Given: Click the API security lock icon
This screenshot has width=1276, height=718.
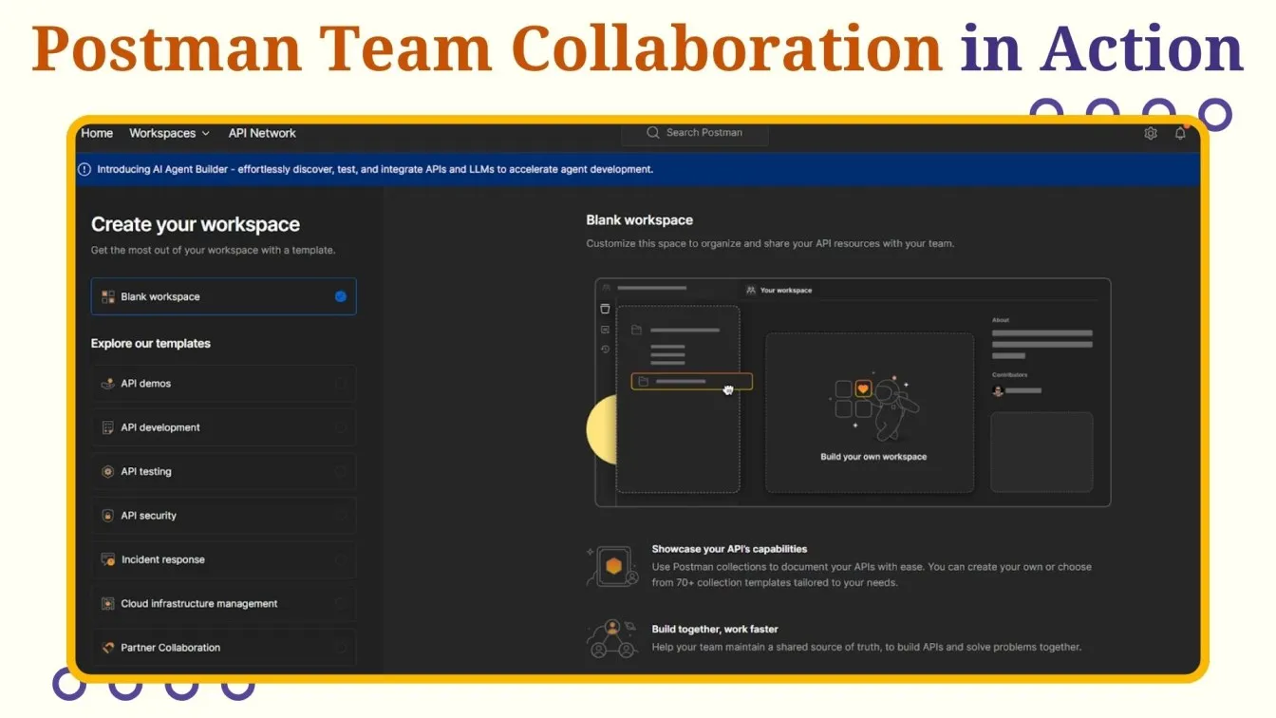Looking at the screenshot, I should (x=108, y=516).
